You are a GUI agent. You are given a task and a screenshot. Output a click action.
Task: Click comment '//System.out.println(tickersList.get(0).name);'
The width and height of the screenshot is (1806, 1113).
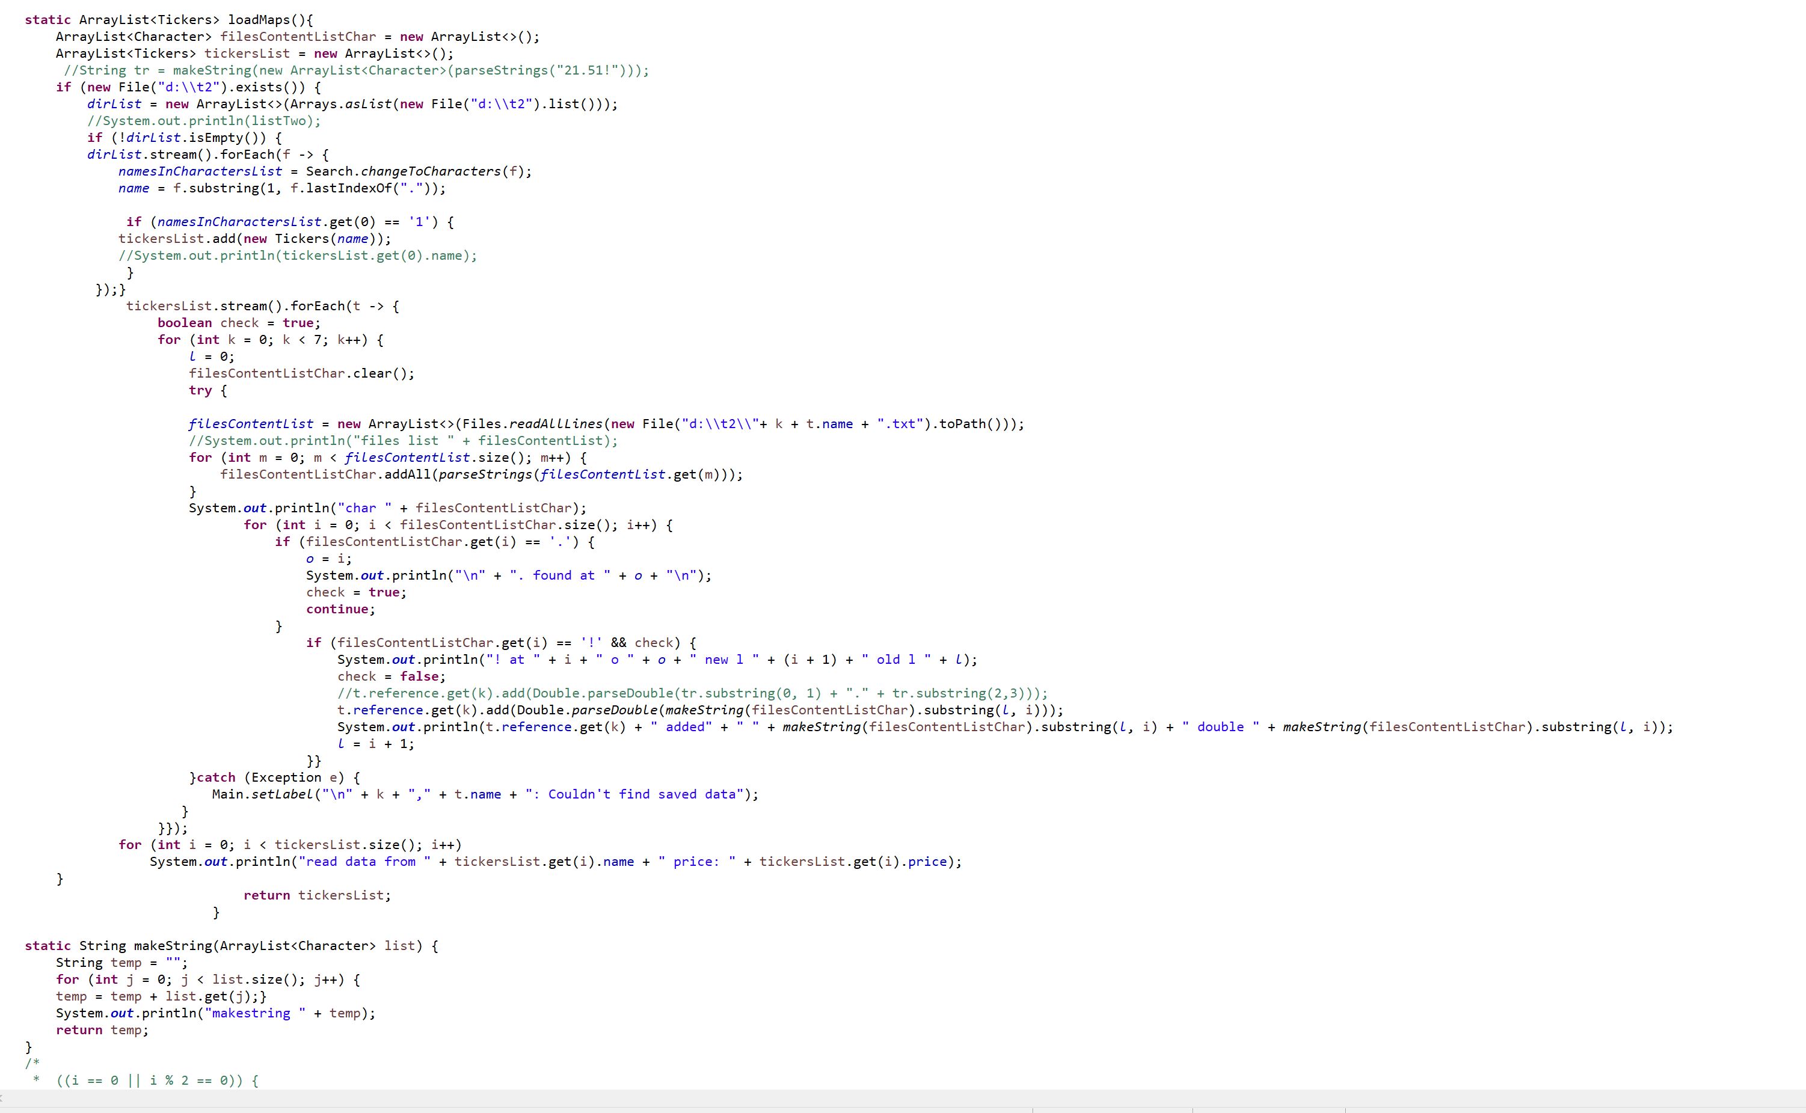click(298, 256)
